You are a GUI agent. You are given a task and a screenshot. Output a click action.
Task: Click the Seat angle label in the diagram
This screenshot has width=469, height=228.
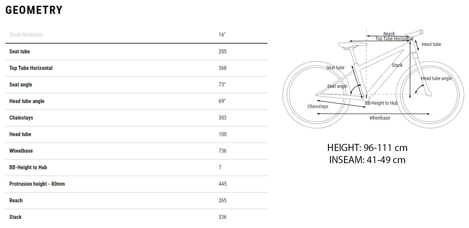(337, 86)
